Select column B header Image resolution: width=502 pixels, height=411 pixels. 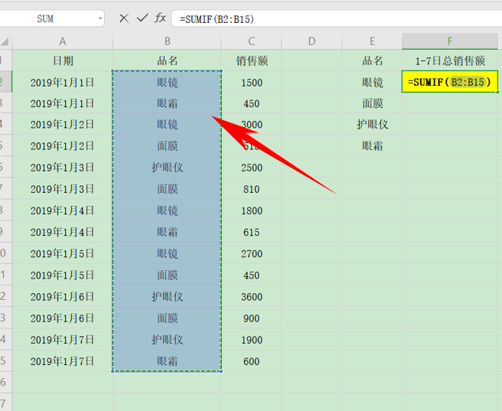167,41
